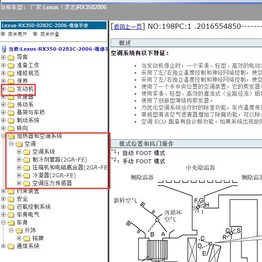Expand the 导言 tree node
The width and height of the screenshot is (262, 262).
pos(3,57)
